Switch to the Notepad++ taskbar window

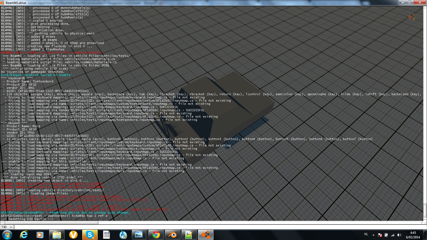point(189,235)
